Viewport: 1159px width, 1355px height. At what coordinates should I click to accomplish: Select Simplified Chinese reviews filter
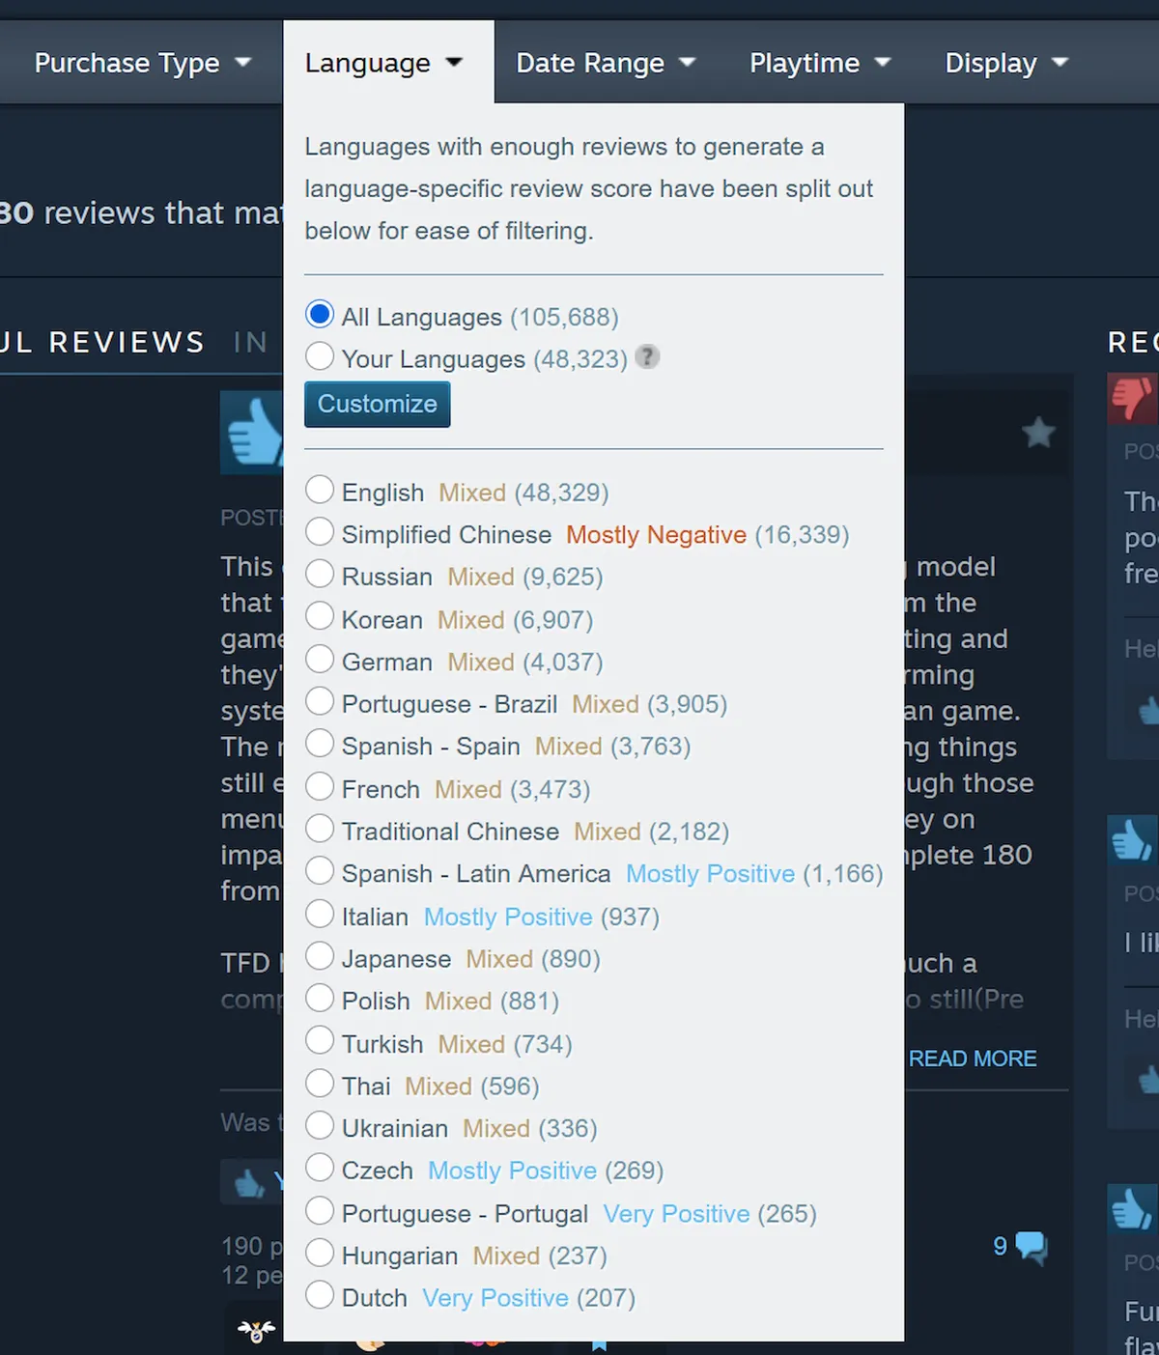tap(320, 532)
